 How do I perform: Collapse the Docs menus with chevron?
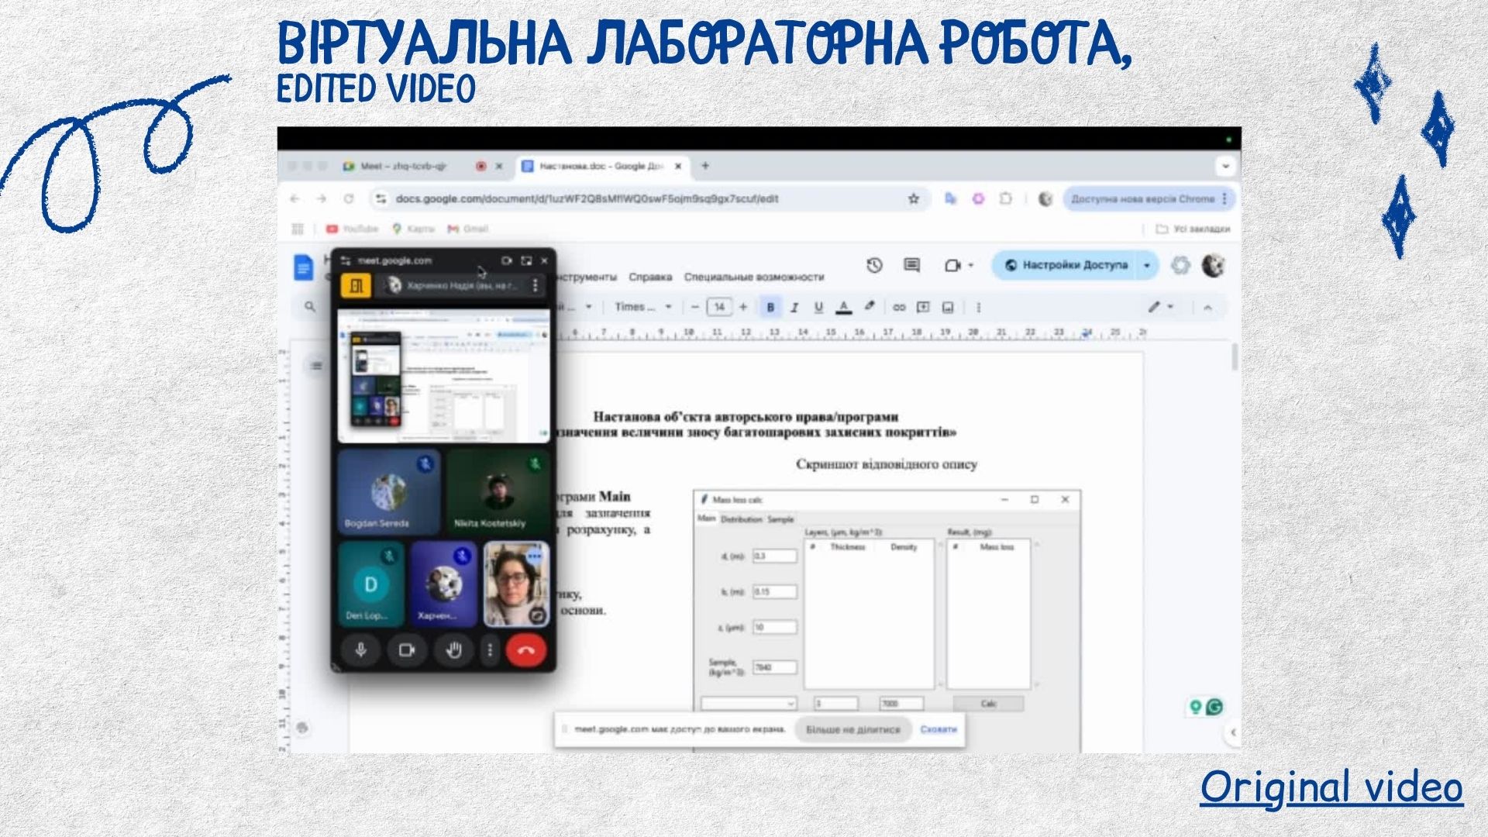[1207, 307]
